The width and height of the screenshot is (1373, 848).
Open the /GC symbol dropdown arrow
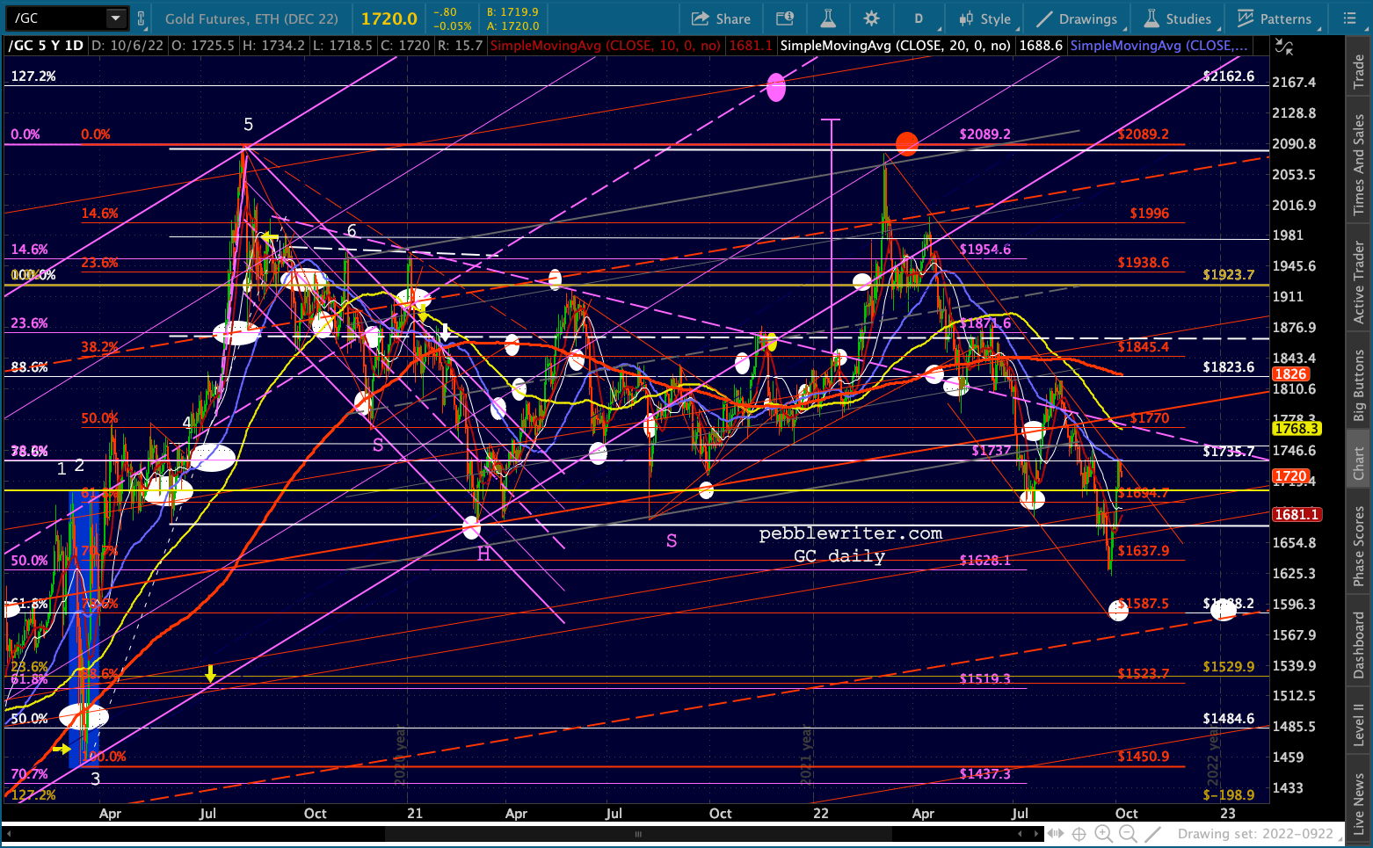(116, 18)
